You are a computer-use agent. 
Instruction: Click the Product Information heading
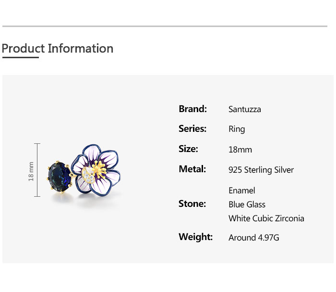[58, 49]
